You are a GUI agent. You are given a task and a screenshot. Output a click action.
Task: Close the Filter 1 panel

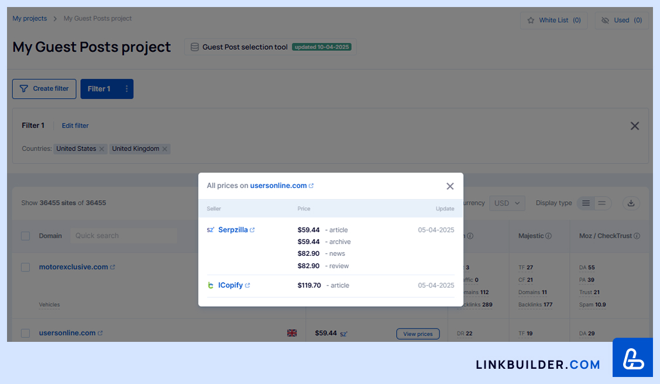coord(635,126)
